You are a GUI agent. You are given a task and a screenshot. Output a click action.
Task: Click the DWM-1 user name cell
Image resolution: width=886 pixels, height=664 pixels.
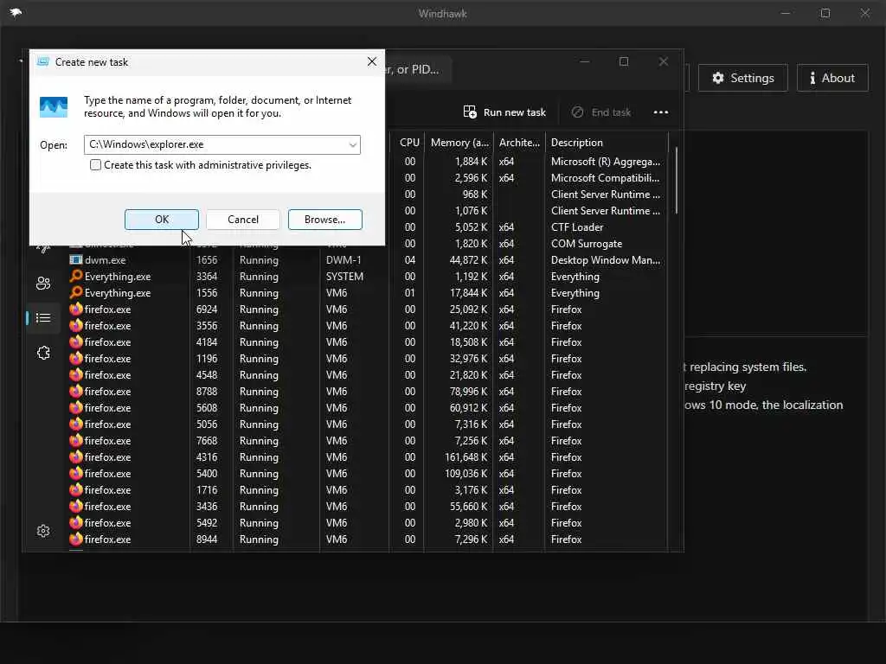343,260
